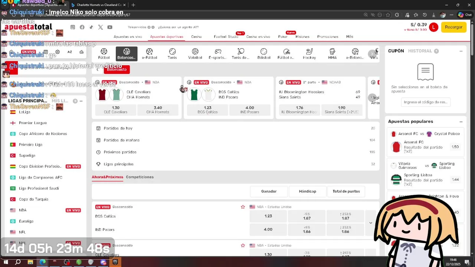Pick Arsenal FC 1.50 popular bet
Image resolution: width=475 pixels, height=267 pixels.
tap(455, 147)
